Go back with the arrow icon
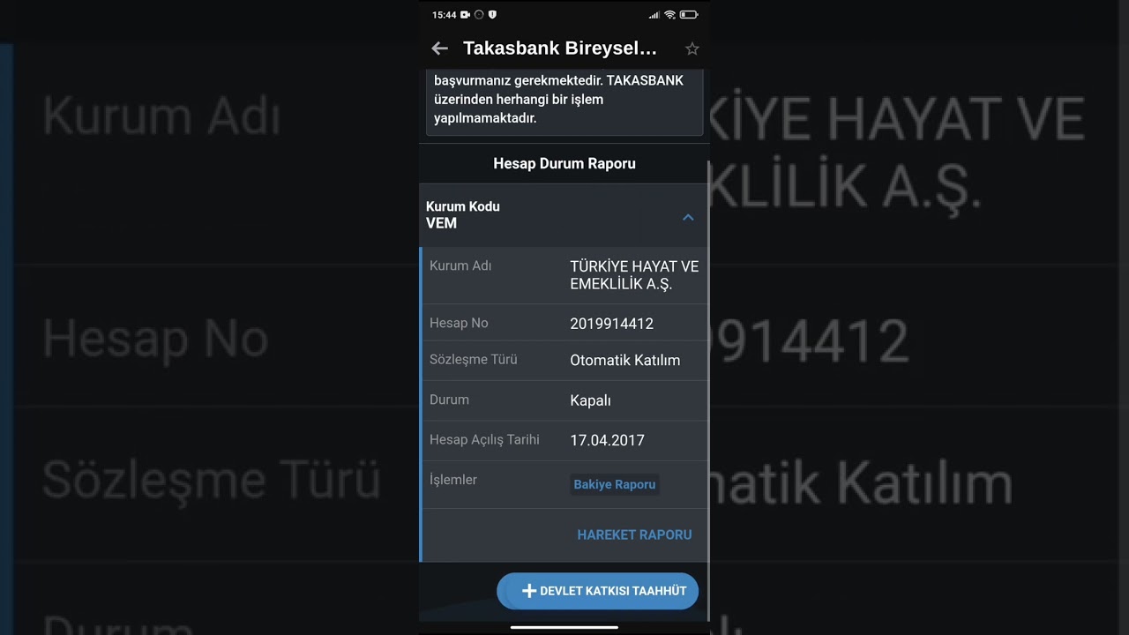 click(x=439, y=49)
